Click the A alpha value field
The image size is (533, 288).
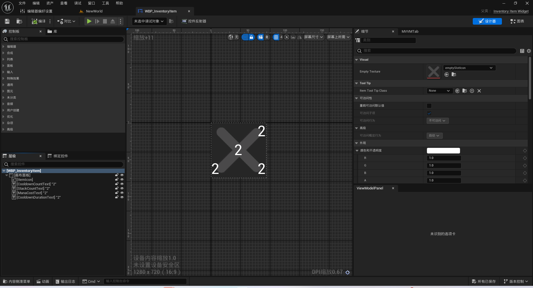coord(444,181)
